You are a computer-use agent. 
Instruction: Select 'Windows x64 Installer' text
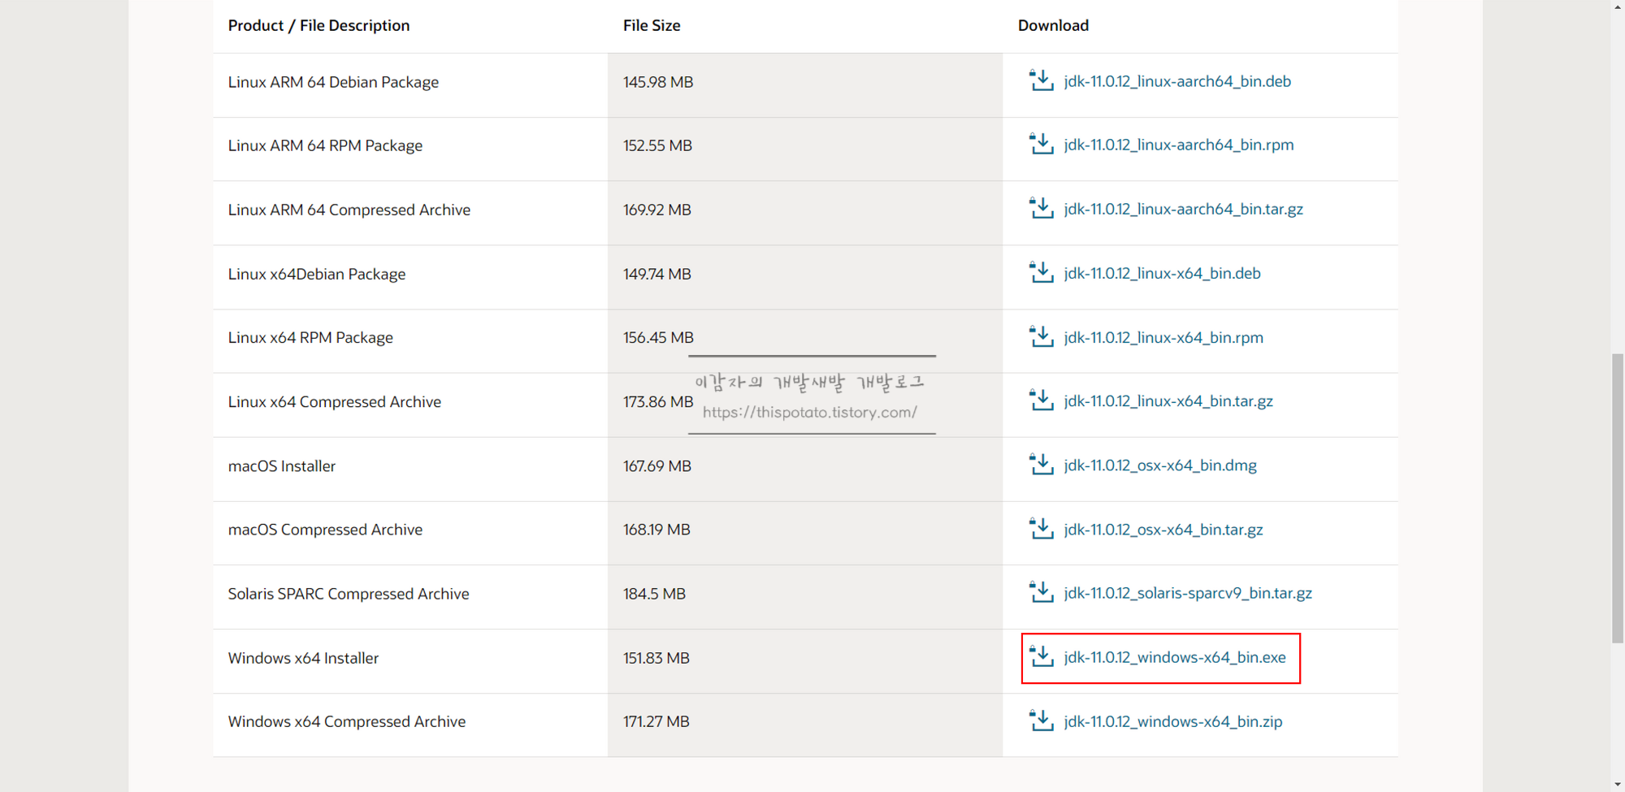[303, 658]
